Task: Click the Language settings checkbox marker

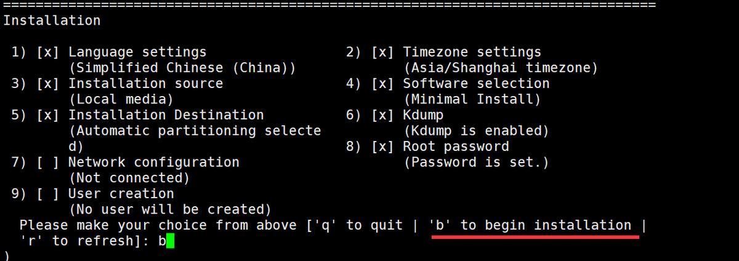Action: point(48,52)
